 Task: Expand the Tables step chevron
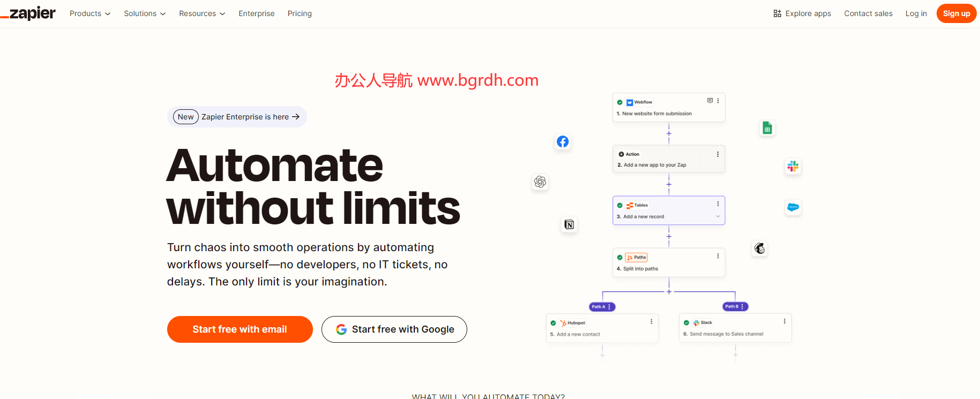[718, 216]
